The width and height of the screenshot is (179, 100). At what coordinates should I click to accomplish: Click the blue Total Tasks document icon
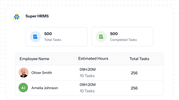(x=35, y=37)
